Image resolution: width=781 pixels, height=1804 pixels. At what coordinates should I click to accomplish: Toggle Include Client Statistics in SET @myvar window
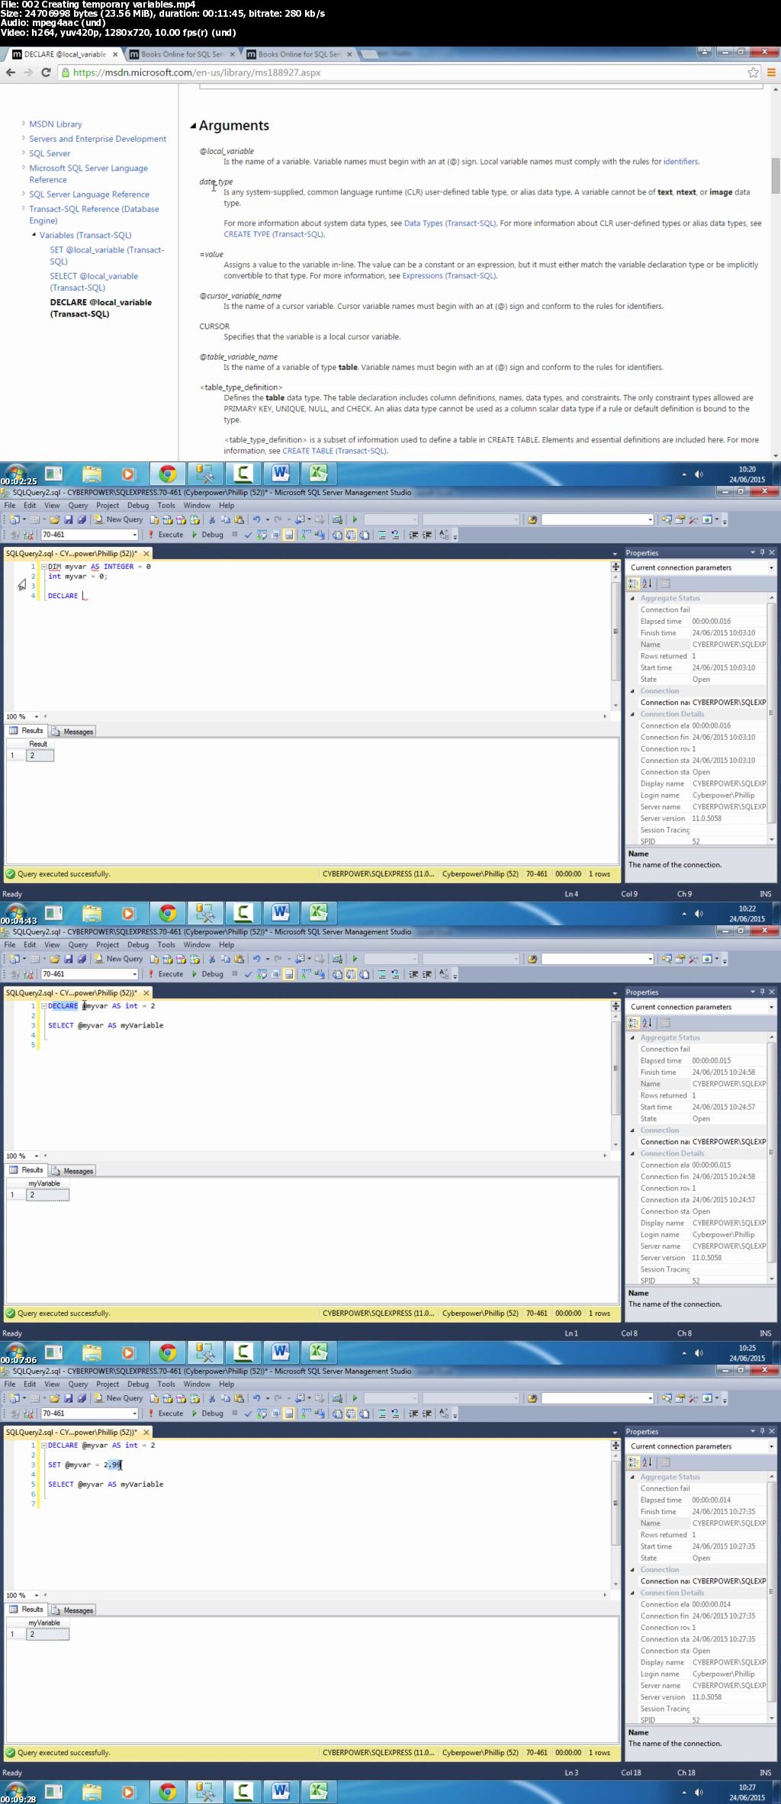(x=320, y=1413)
